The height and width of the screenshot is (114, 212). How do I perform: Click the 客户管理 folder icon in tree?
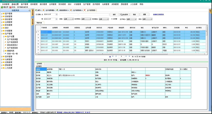[3, 13]
